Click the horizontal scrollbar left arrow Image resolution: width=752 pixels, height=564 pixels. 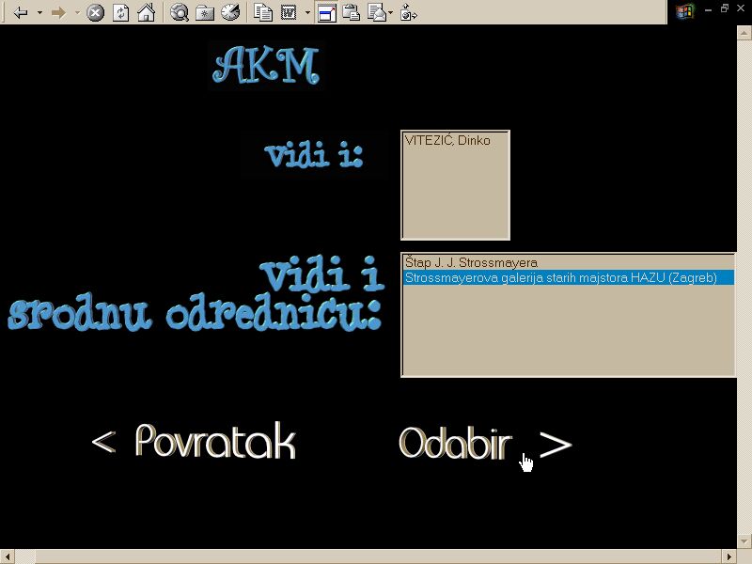(8, 556)
